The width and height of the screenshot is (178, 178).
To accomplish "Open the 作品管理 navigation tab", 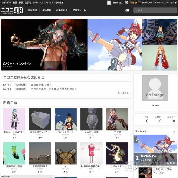I will tap(47, 10).
